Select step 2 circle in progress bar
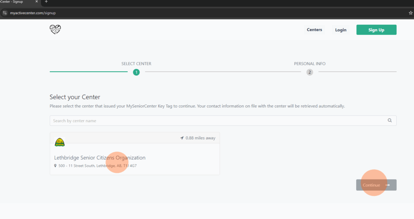 pyautogui.click(x=310, y=72)
